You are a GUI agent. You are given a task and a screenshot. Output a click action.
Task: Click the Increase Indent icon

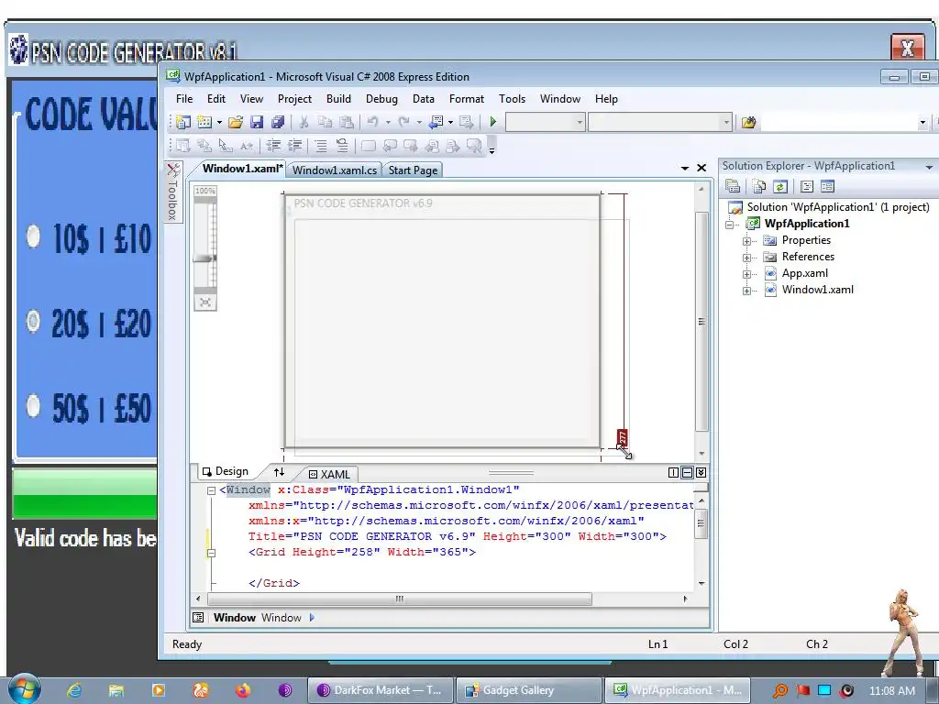(294, 146)
